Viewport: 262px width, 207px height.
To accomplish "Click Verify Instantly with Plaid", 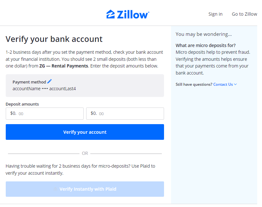I will (85, 189).
